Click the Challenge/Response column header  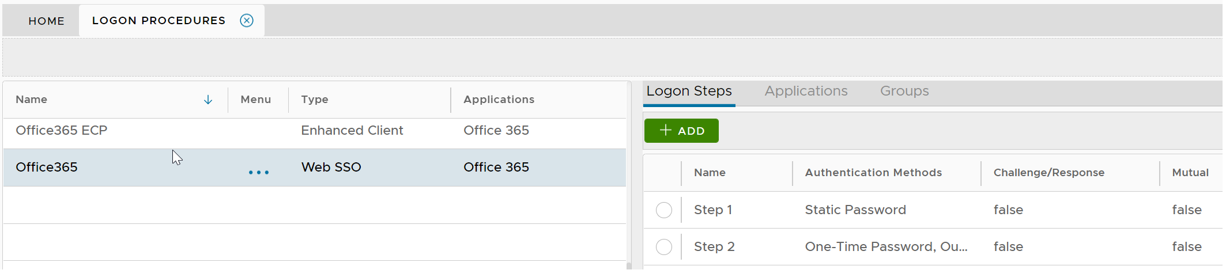(x=1048, y=173)
